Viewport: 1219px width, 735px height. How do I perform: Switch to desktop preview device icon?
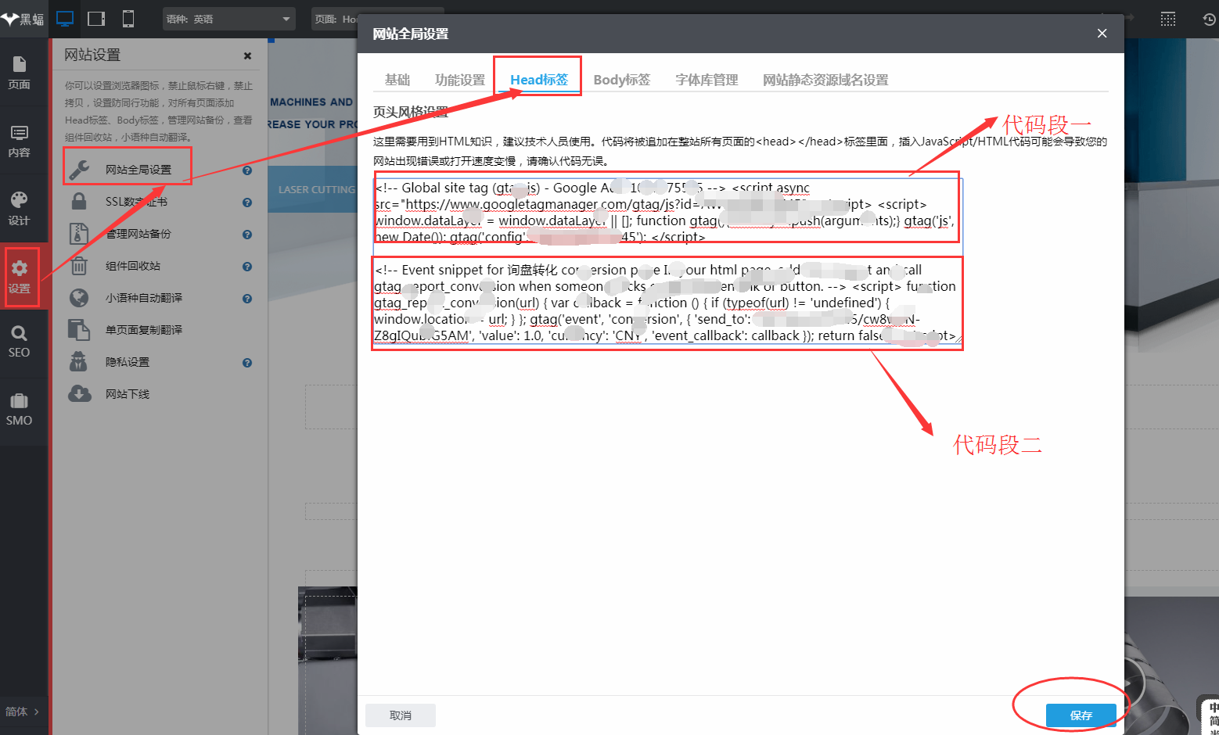click(65, 19)
